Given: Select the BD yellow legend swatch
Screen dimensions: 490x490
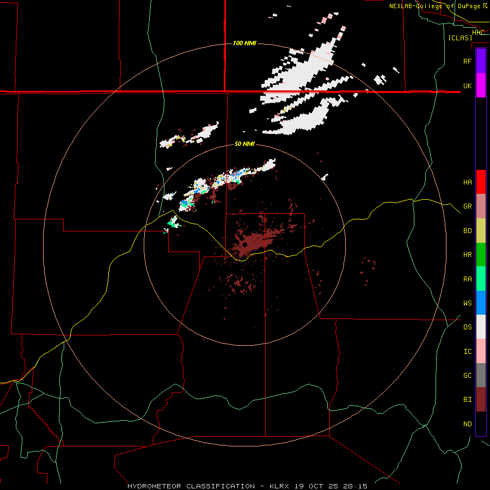Looking at the screenshot, I should 481,231.
